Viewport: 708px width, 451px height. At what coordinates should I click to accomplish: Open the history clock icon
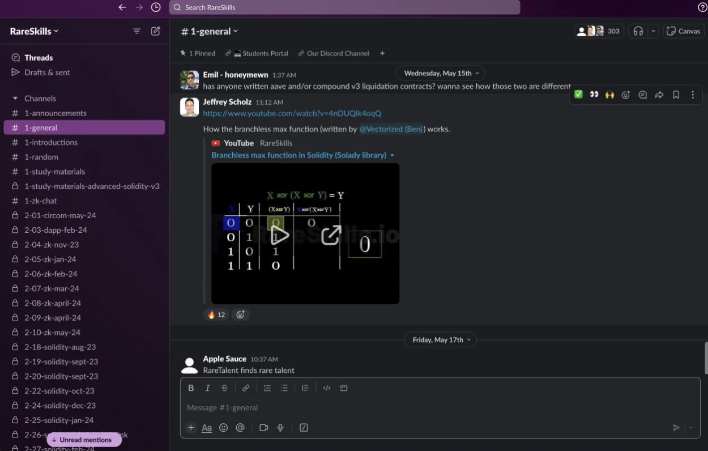point(156,7)
